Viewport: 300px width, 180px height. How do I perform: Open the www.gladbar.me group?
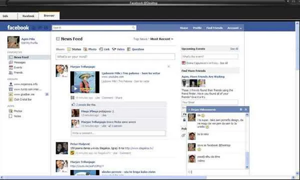(24, 94)
